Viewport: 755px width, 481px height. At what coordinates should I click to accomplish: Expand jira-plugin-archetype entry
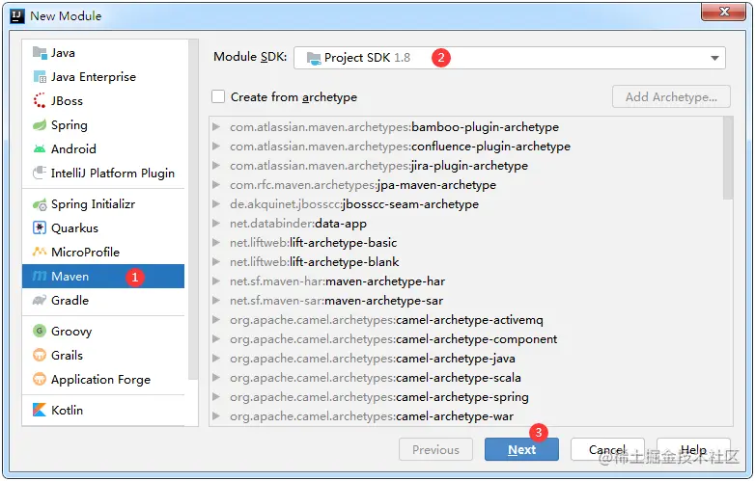[x=216, y=165]
